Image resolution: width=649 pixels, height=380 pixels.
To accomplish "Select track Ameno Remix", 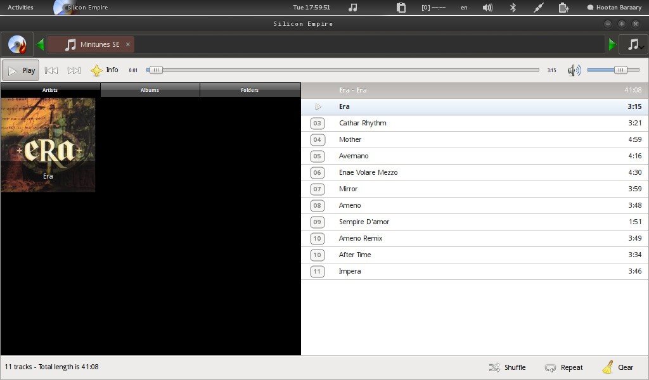I will click(x=475, y=239).
